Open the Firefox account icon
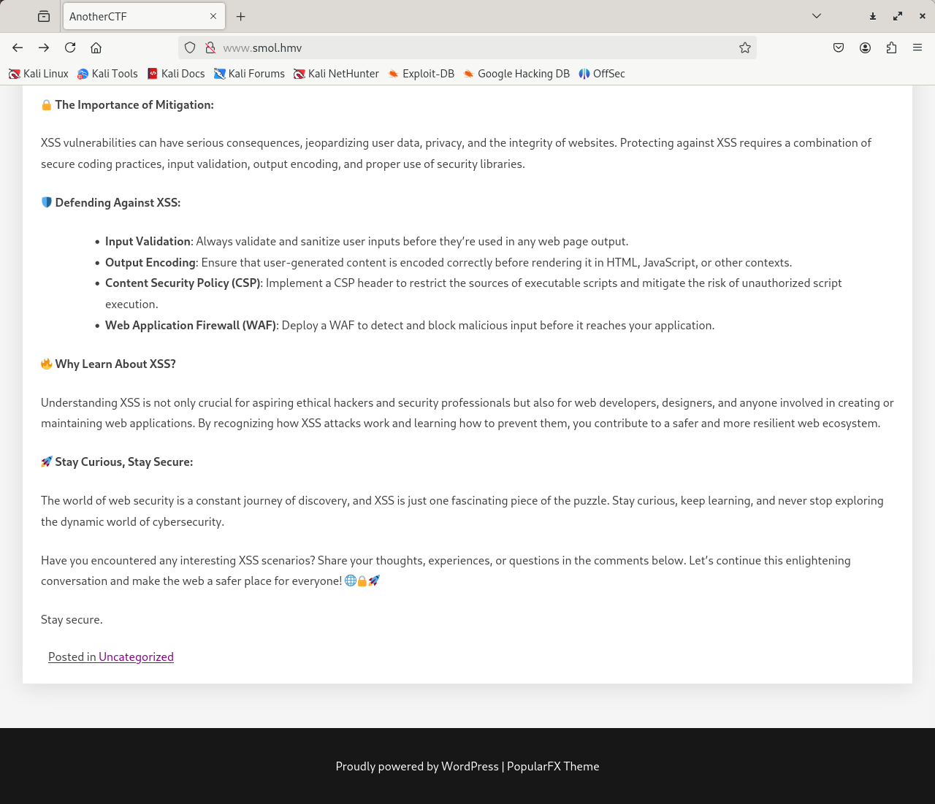 click(x=865, y=47)
